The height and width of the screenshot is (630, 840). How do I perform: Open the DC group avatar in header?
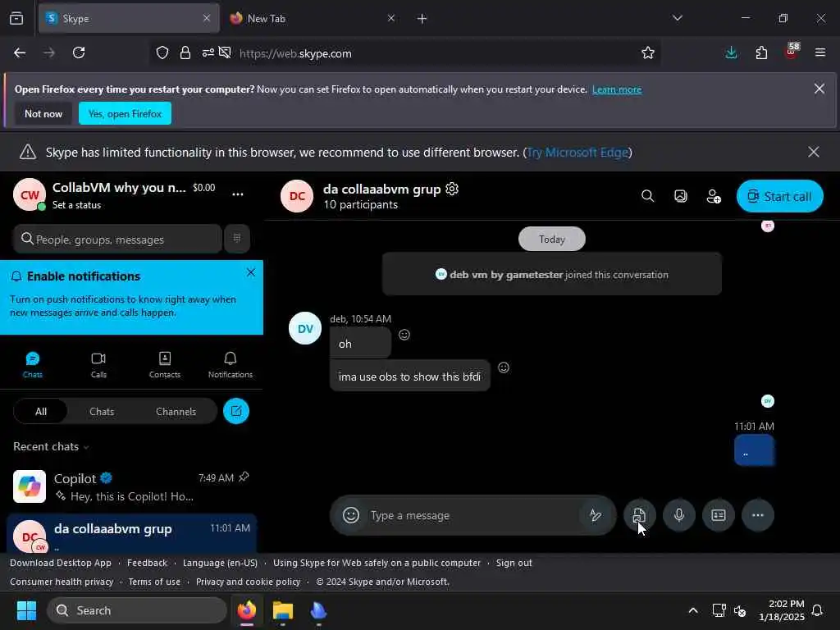(x=297, y=196)
